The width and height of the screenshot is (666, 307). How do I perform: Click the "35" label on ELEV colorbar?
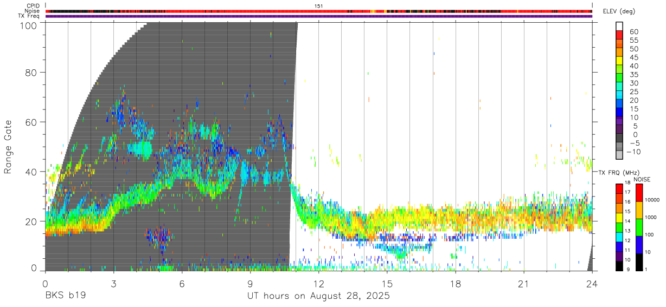(x=633, y=75)
